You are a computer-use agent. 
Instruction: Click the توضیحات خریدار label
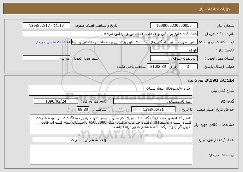pyautogui.click(x=221, y=155)
